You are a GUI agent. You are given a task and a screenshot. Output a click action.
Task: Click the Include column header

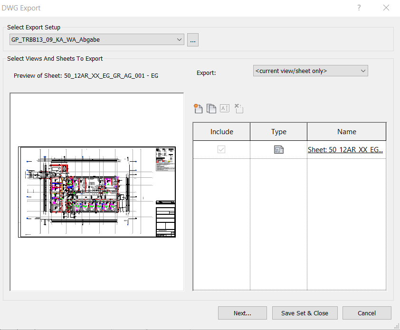click(221, 131)
